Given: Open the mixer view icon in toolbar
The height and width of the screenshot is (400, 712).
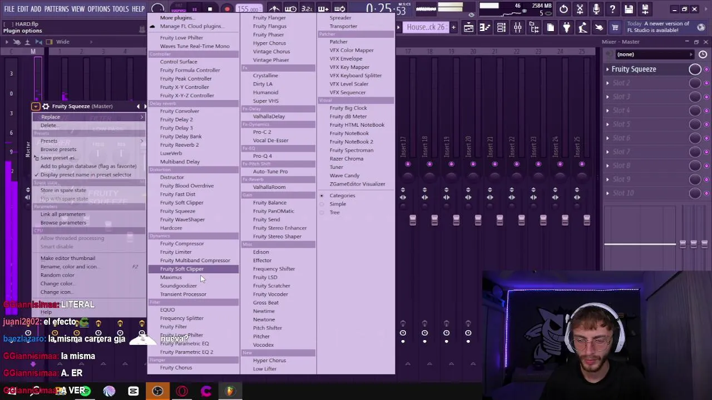Looking at the screenshot, I should point(517,28).
